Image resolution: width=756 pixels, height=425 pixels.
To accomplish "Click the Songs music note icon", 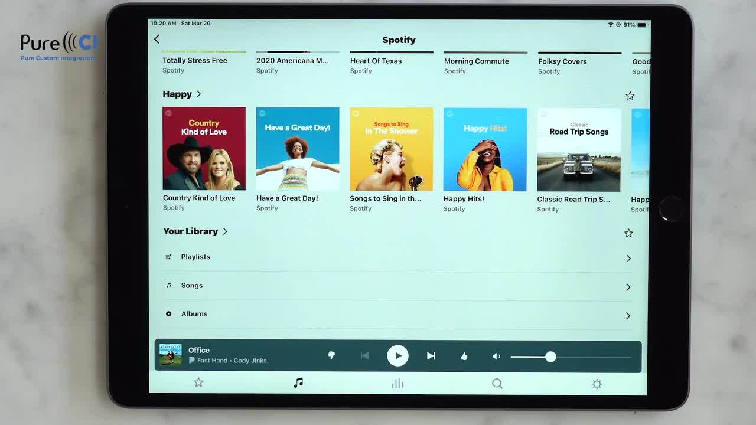I will click(x=168, y=285).
